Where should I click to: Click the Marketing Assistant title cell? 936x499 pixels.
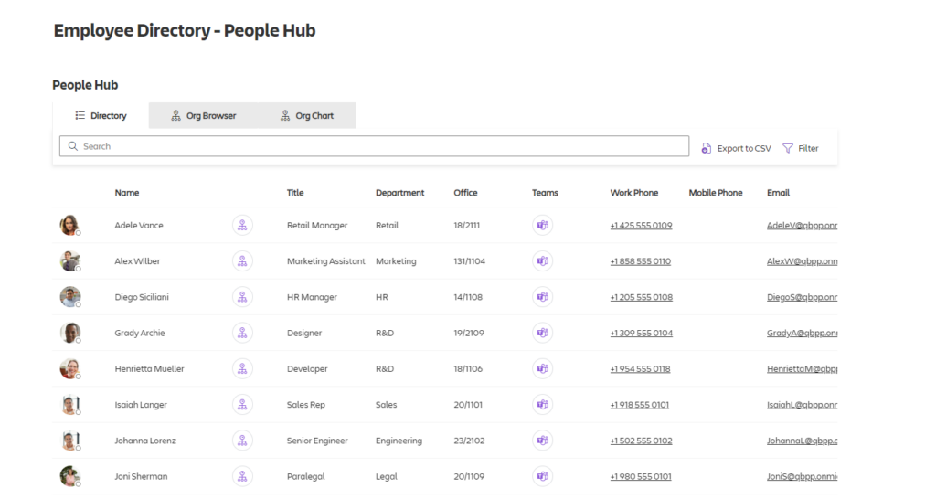click(326, 260)
